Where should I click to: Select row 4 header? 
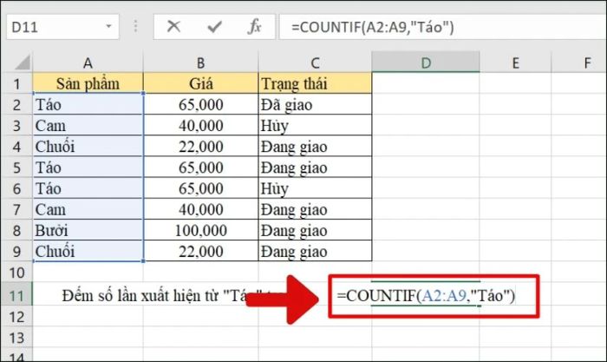tap(16, 147)
